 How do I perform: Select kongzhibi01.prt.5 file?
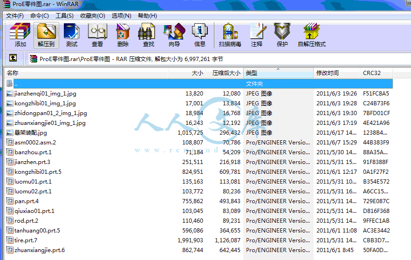(x=38, y=172)
